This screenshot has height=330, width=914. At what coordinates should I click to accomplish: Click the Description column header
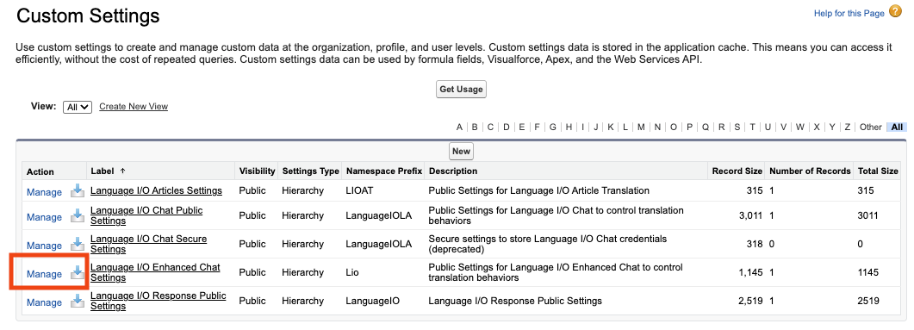[453, 171]
